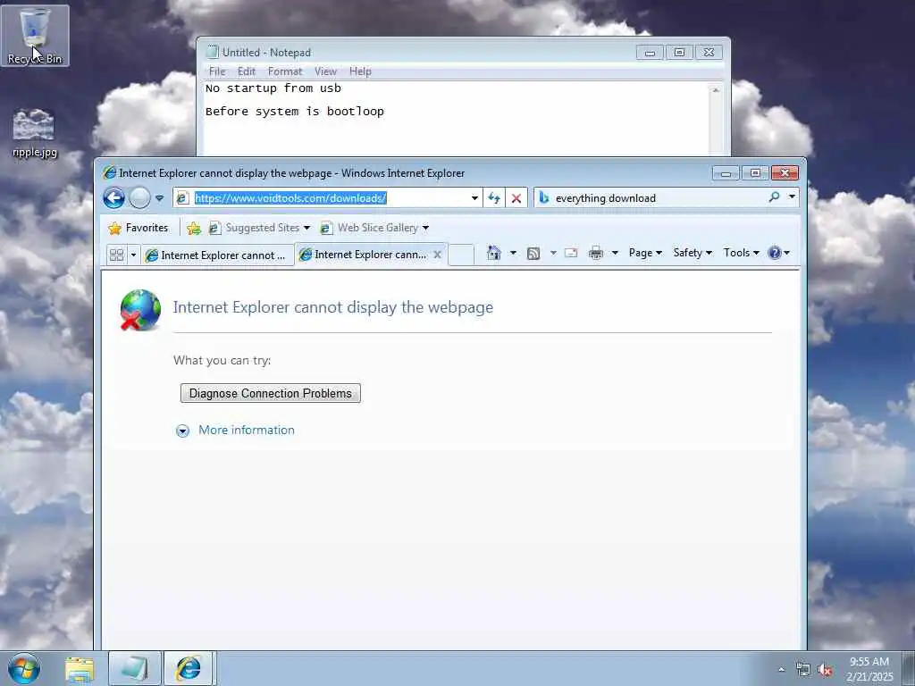This screenshot has height=686, width=915.
Task: Print page with the printer icon
Action: coord(596,253)
